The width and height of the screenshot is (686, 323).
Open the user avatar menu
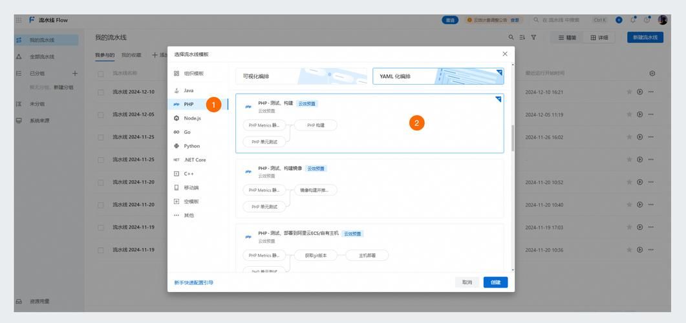662,20
